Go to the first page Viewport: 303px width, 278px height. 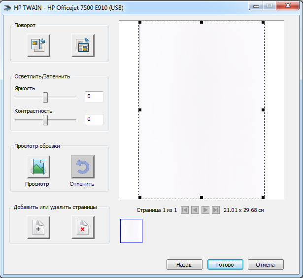[x=185, y=210]
